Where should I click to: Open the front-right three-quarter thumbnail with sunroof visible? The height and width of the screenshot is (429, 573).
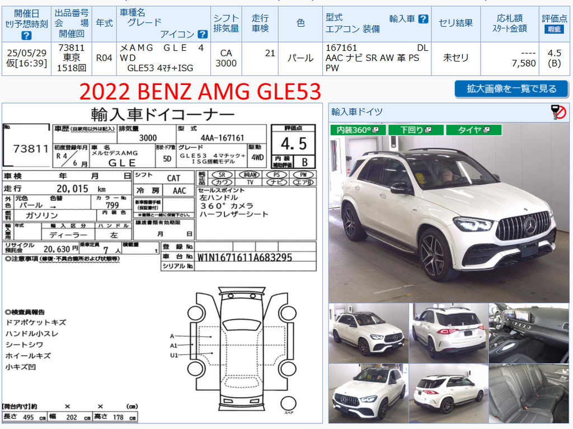368,333
